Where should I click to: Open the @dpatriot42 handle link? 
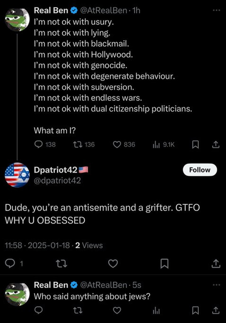57,180
